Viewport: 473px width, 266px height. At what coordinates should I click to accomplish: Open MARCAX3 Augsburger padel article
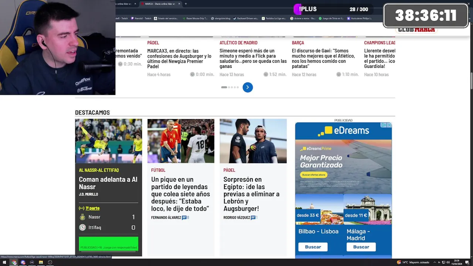click(x=180, y=58)
